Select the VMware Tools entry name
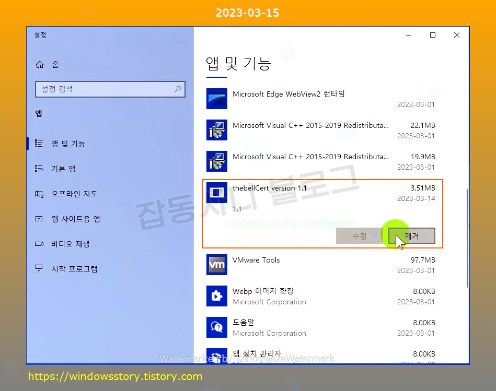 pos(256,260)
